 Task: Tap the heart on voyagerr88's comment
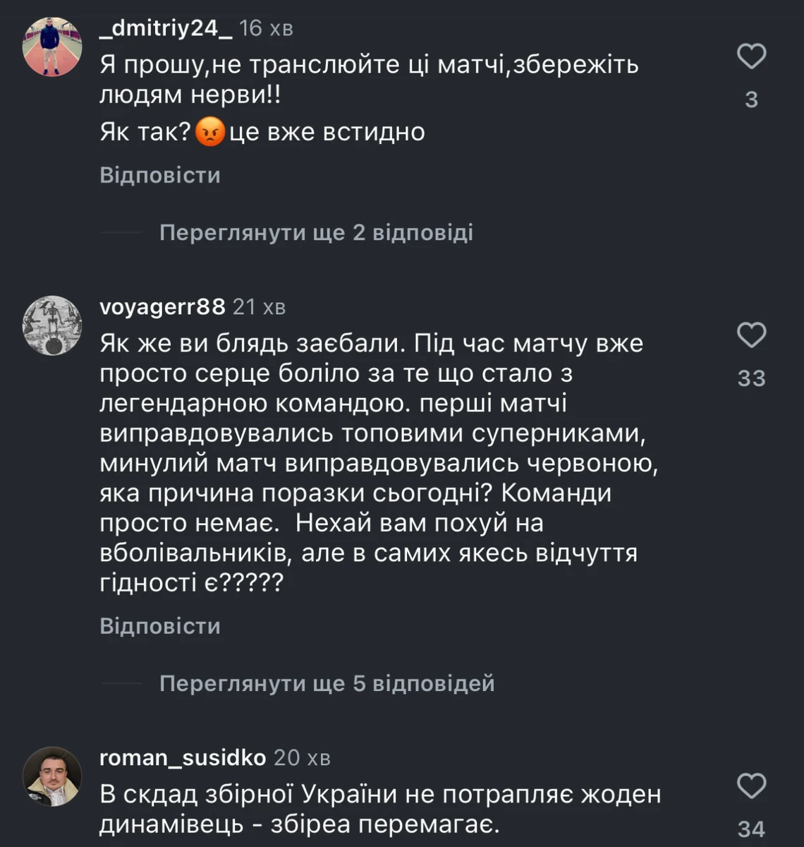click(x=751, y=335)
